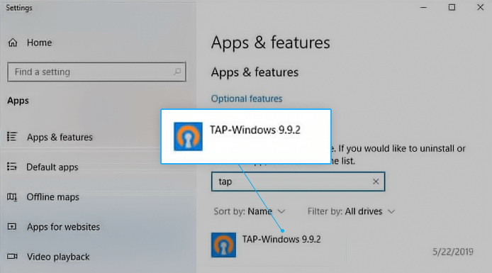Focus the app search box containing tap
This screenshot has width=492, height=273.
298,182
